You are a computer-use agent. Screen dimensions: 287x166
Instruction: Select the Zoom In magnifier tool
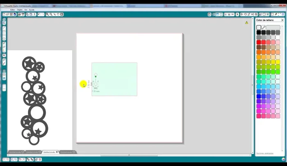point(48,14)
